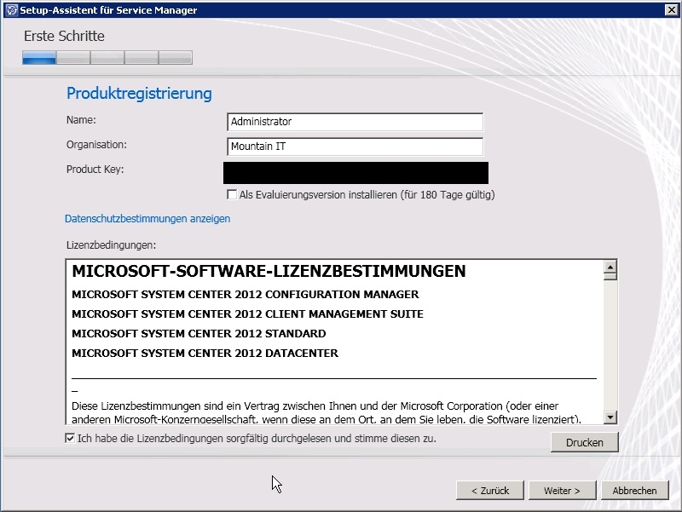Click the MICROSOFT-SOFTWARE-LIZENZBESTIMMUNGEN heading text

(269, 272)
